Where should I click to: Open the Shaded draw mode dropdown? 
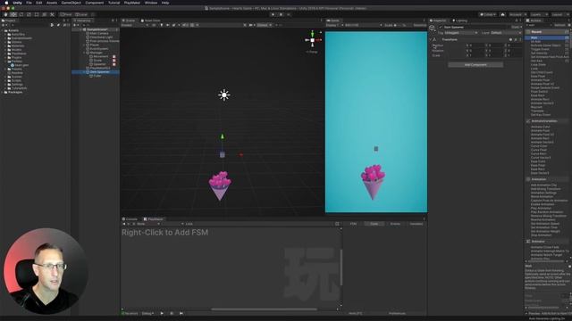click(135, 25)
